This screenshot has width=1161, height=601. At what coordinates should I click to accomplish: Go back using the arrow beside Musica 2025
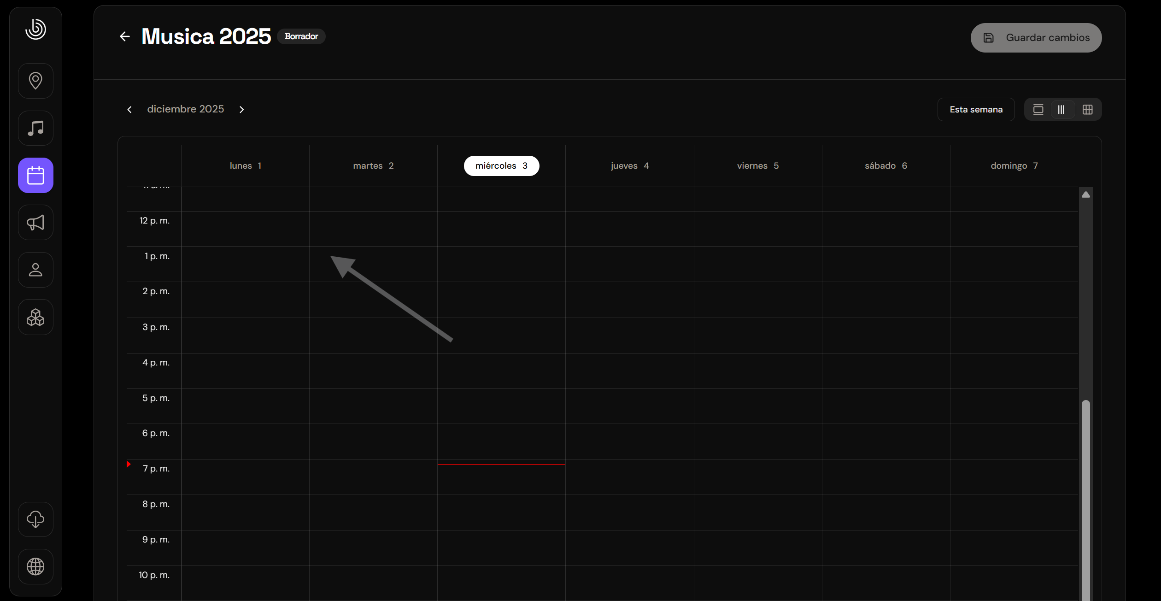124,36
